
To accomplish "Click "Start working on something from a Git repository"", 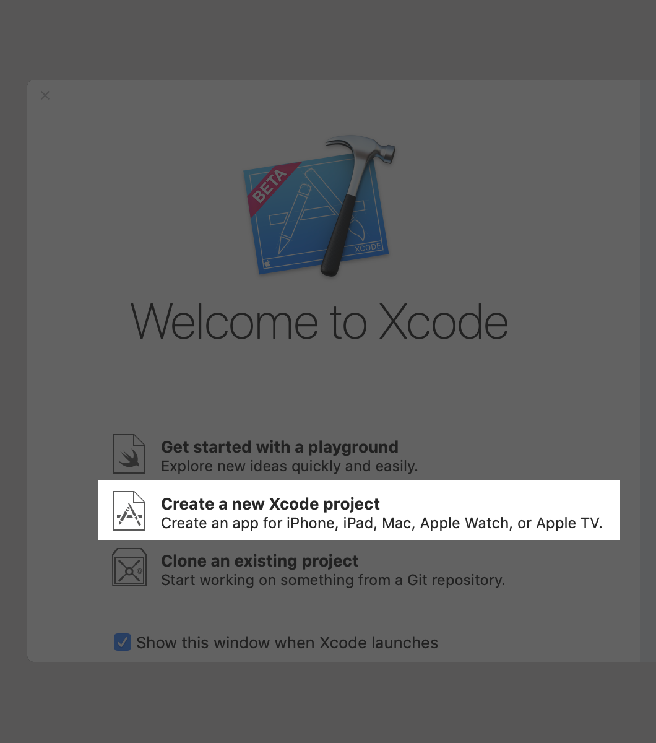I will coord(333,580).
